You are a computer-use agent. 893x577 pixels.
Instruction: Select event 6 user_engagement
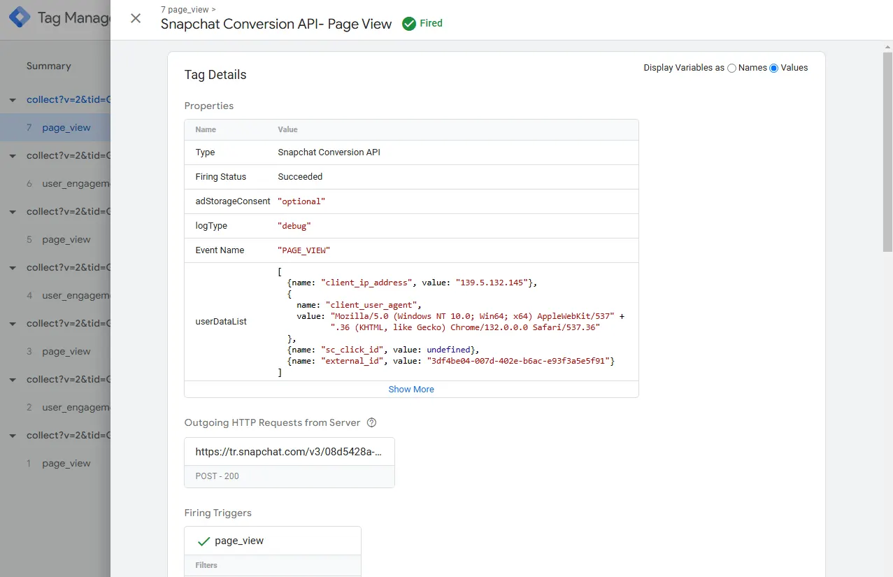click(55, 184)
